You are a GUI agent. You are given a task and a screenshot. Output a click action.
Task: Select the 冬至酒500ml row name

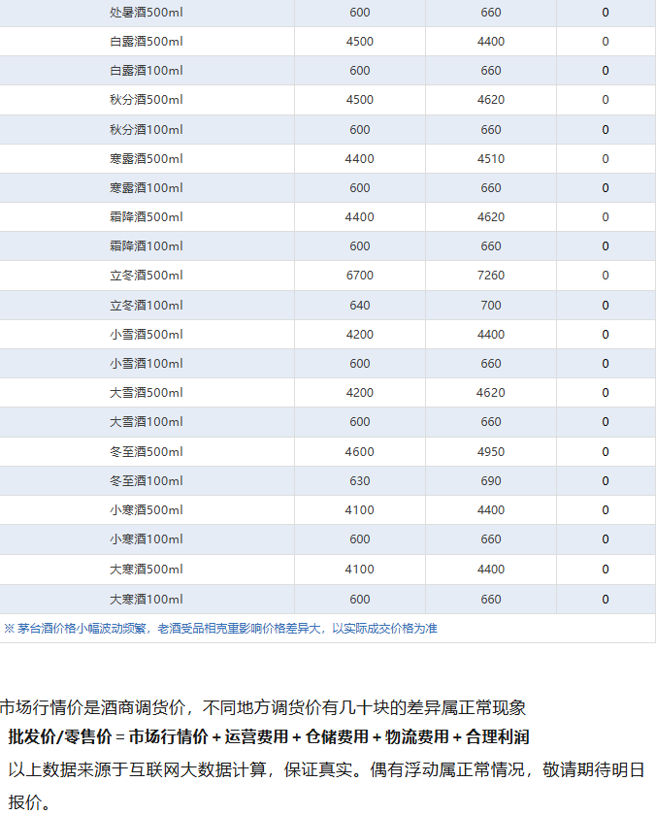point(147,451)
